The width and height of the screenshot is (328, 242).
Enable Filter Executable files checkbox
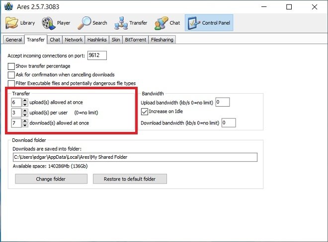click(x=11, y=83)
